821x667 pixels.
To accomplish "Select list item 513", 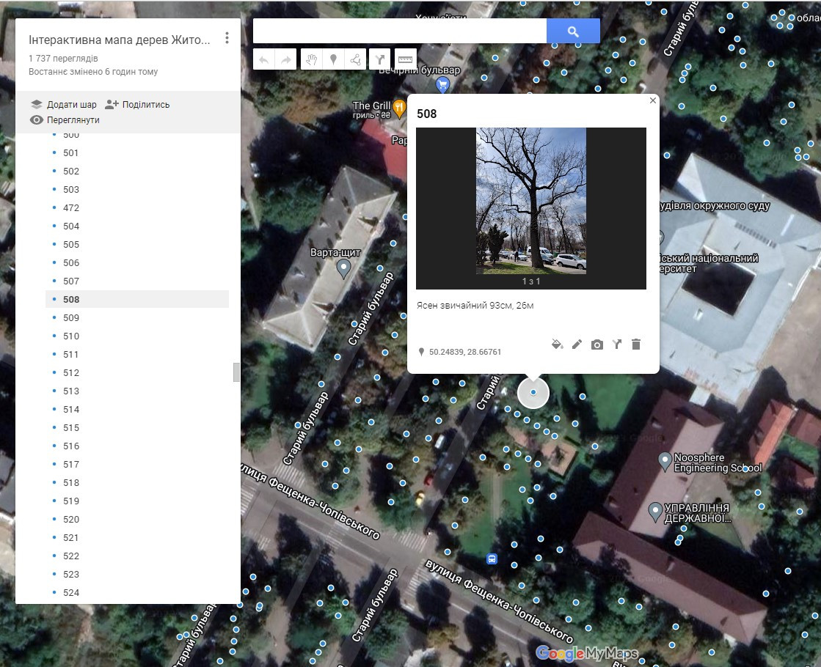I will 137,391.
